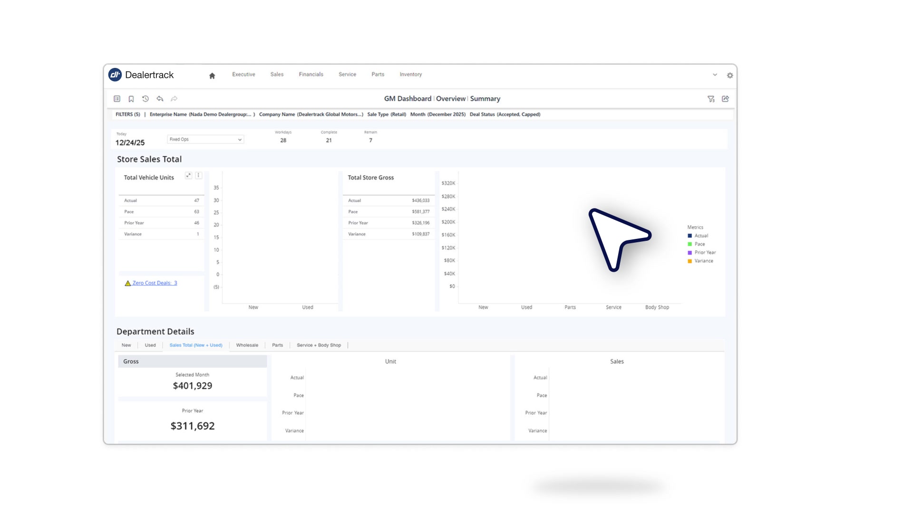Expand the chevron next to settings gear
Screen dimensions: 913x513
coord(714,75)
